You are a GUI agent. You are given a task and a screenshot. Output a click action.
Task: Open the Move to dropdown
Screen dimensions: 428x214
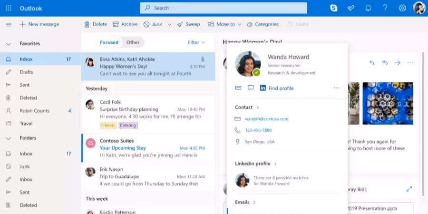pyautogui.click(x=224, y=24)
